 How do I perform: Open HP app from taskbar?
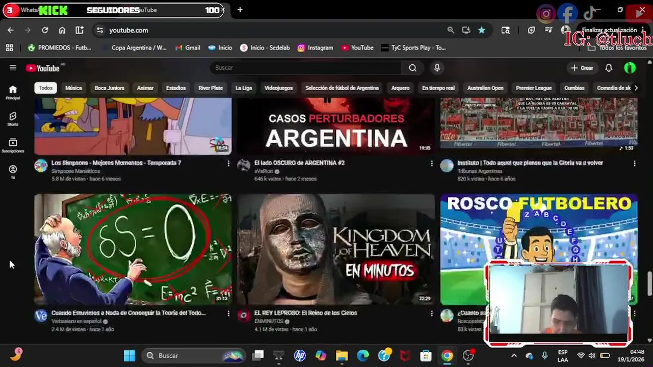click(x=300, y=355)
